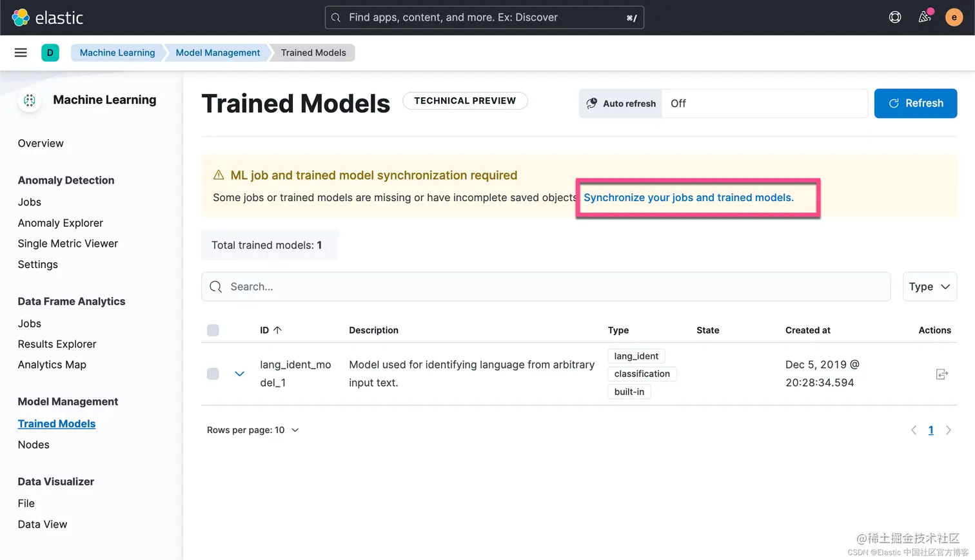Open the user avatar menu
This screenshot has height=560, width=975.
click(954, 17)
